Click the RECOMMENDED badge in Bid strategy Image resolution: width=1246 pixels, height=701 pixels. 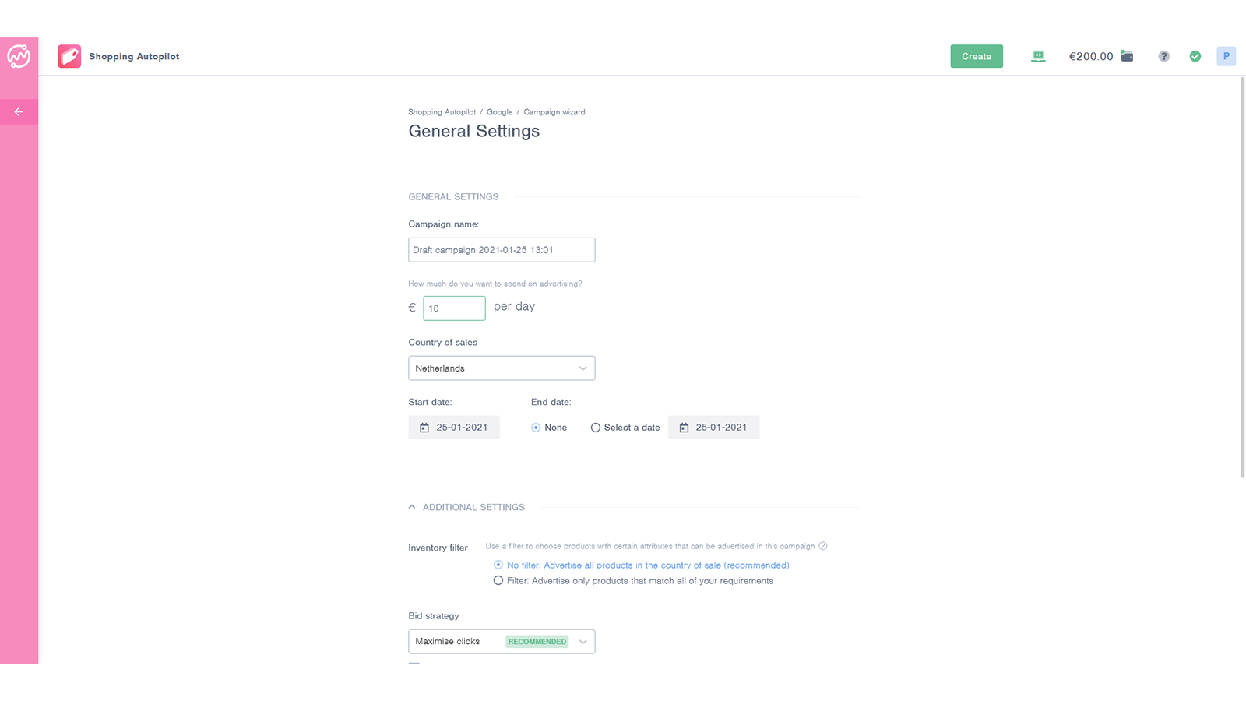click(x=537, y=642)
